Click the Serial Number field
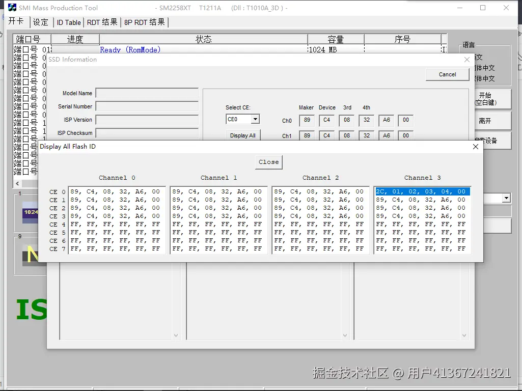Viewport: 522px width, 391px height. click(147, 106)
